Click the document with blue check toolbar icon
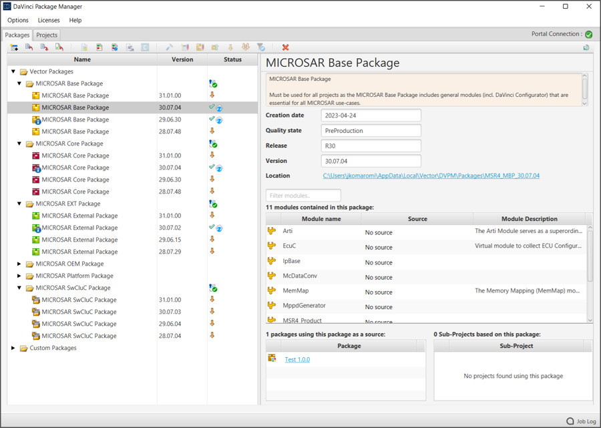The height and width of the screenshot is (428, 601). coord(115,47)
